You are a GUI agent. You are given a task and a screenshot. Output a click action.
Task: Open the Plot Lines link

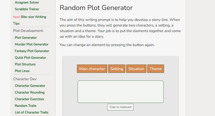pos(22,71)
